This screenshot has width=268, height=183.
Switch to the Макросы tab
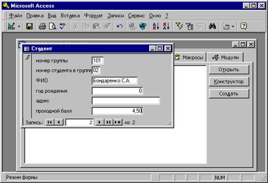(189, 57)
